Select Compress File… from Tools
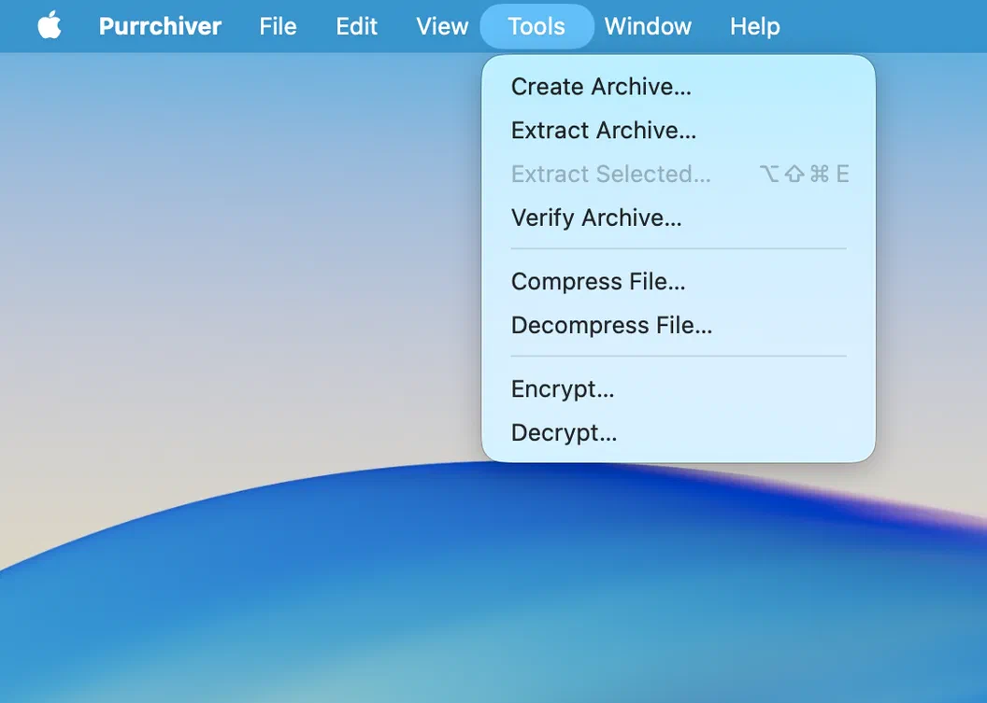Image resolution: width=987 pixels, height=703 pixels. point(679,282)
